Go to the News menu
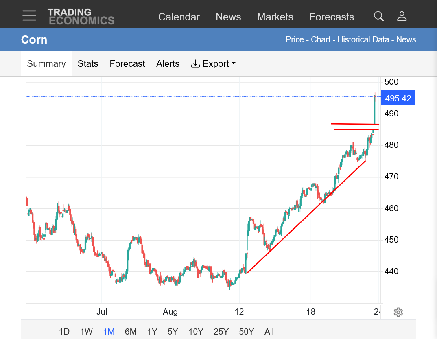 228,17
